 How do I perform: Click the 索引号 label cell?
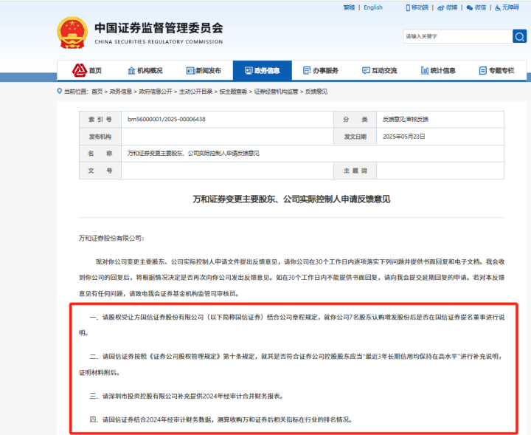(100, 120)
